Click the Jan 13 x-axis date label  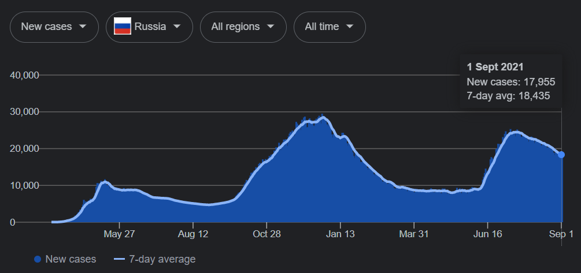341,234
